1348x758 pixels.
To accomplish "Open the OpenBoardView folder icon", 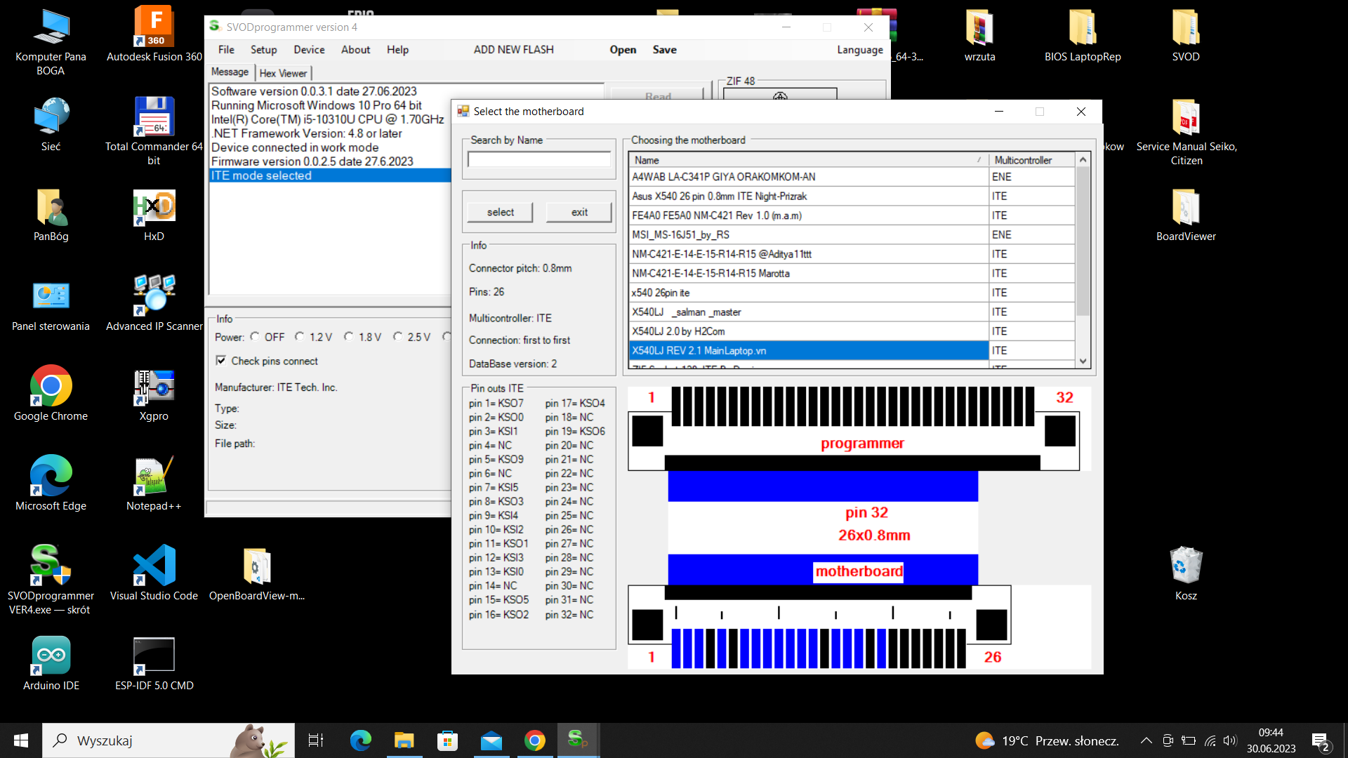I will tap(257, 567).
